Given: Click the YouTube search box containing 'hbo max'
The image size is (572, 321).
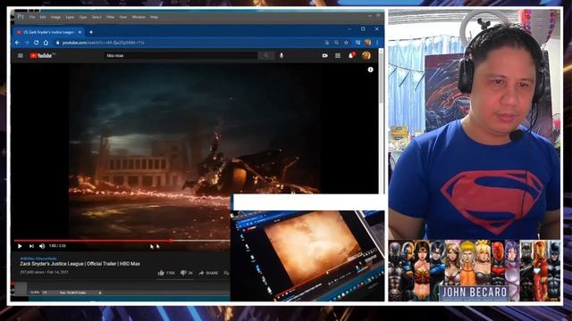Looking at the screenshot, I should tap(181, 55).
